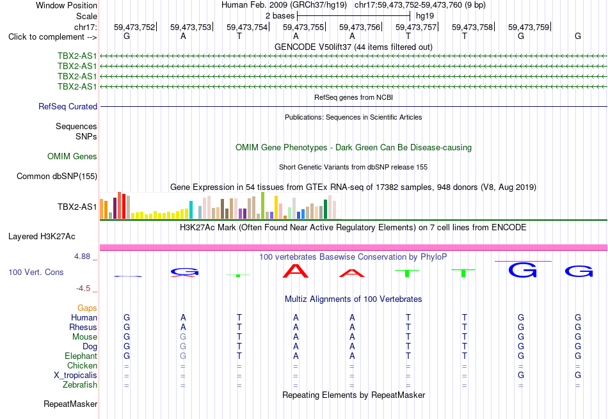
Task: Click 'Short Genetic Variants from dbSNP' title
Action: [x=353, y=167]
